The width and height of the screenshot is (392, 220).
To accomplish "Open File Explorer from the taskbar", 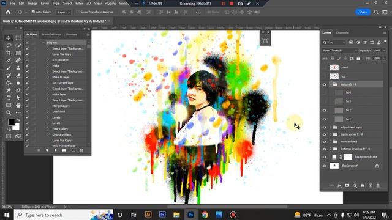I will click(176, 215).
